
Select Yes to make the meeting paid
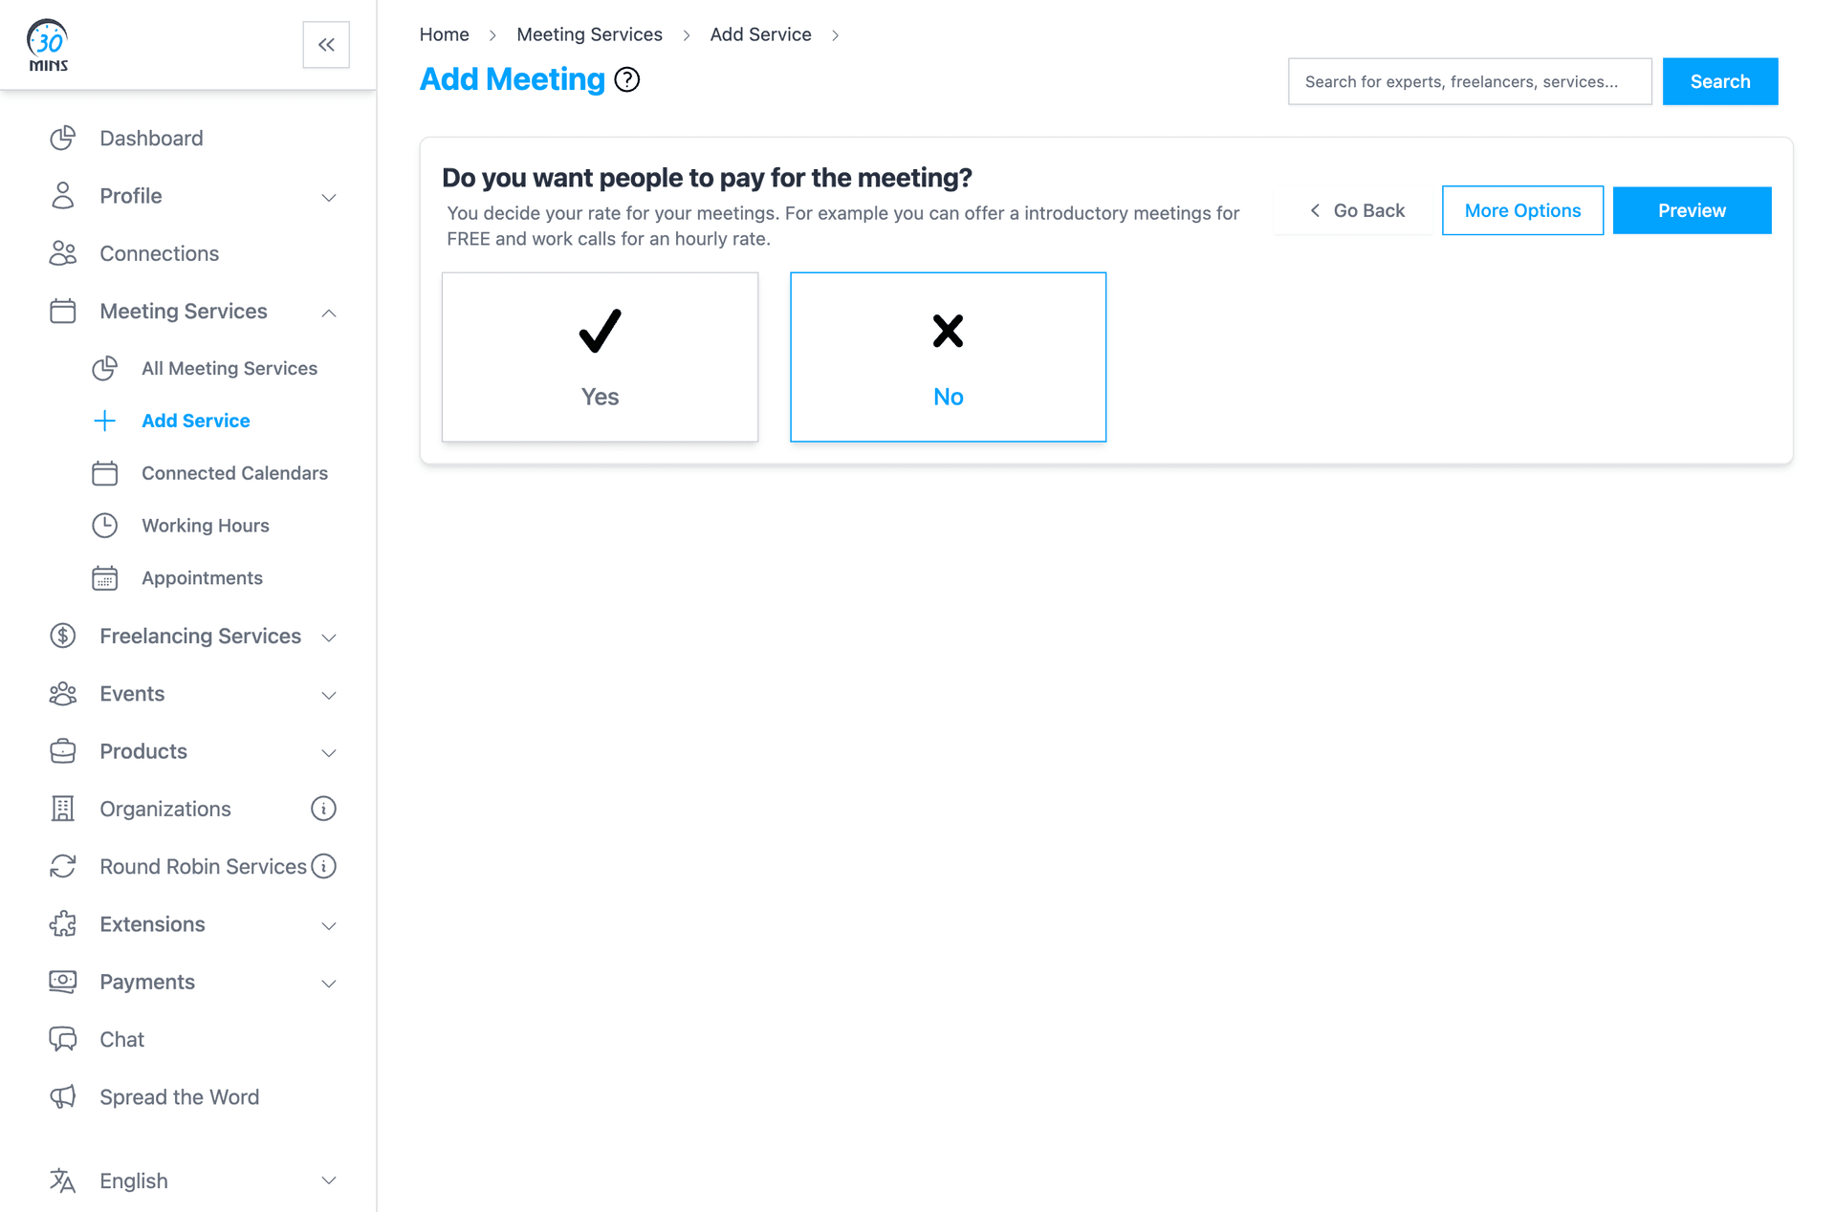(600, 357)
